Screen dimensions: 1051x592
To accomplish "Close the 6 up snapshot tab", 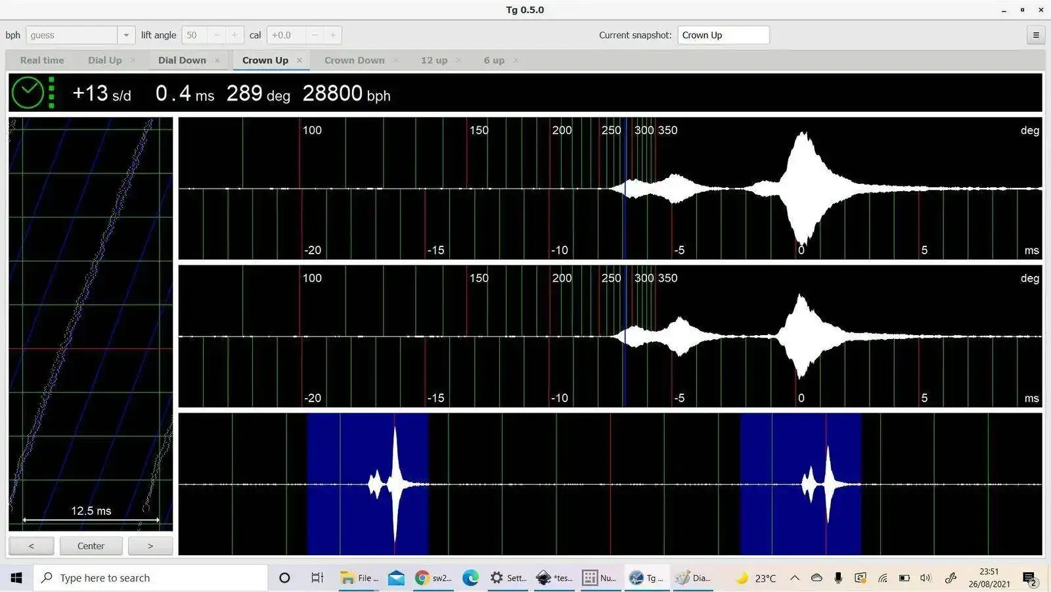I will [516, 60].
